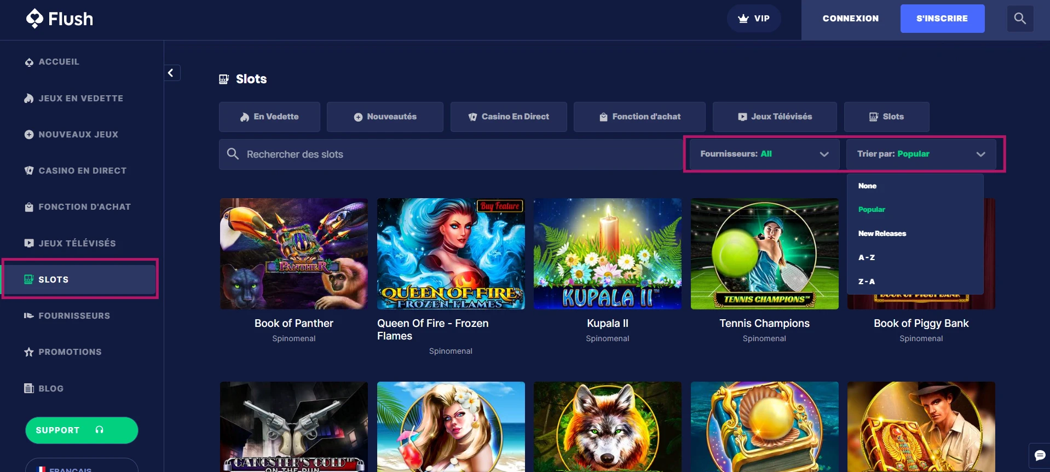Select the En Vedette category tab
1050x472 pixels.
pyautogui.click(x=269, y=117)
